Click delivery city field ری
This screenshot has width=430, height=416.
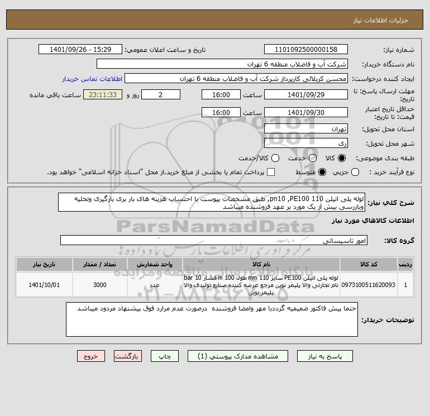(x=306, y=143)
